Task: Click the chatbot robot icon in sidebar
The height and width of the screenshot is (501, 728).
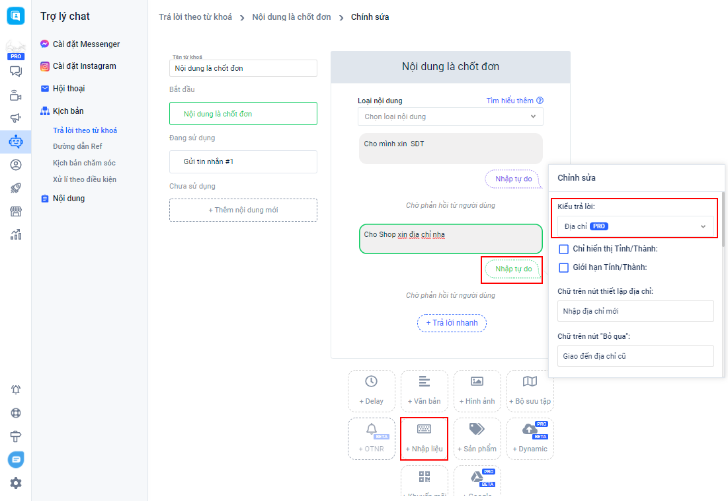Action: coord(16,141)
